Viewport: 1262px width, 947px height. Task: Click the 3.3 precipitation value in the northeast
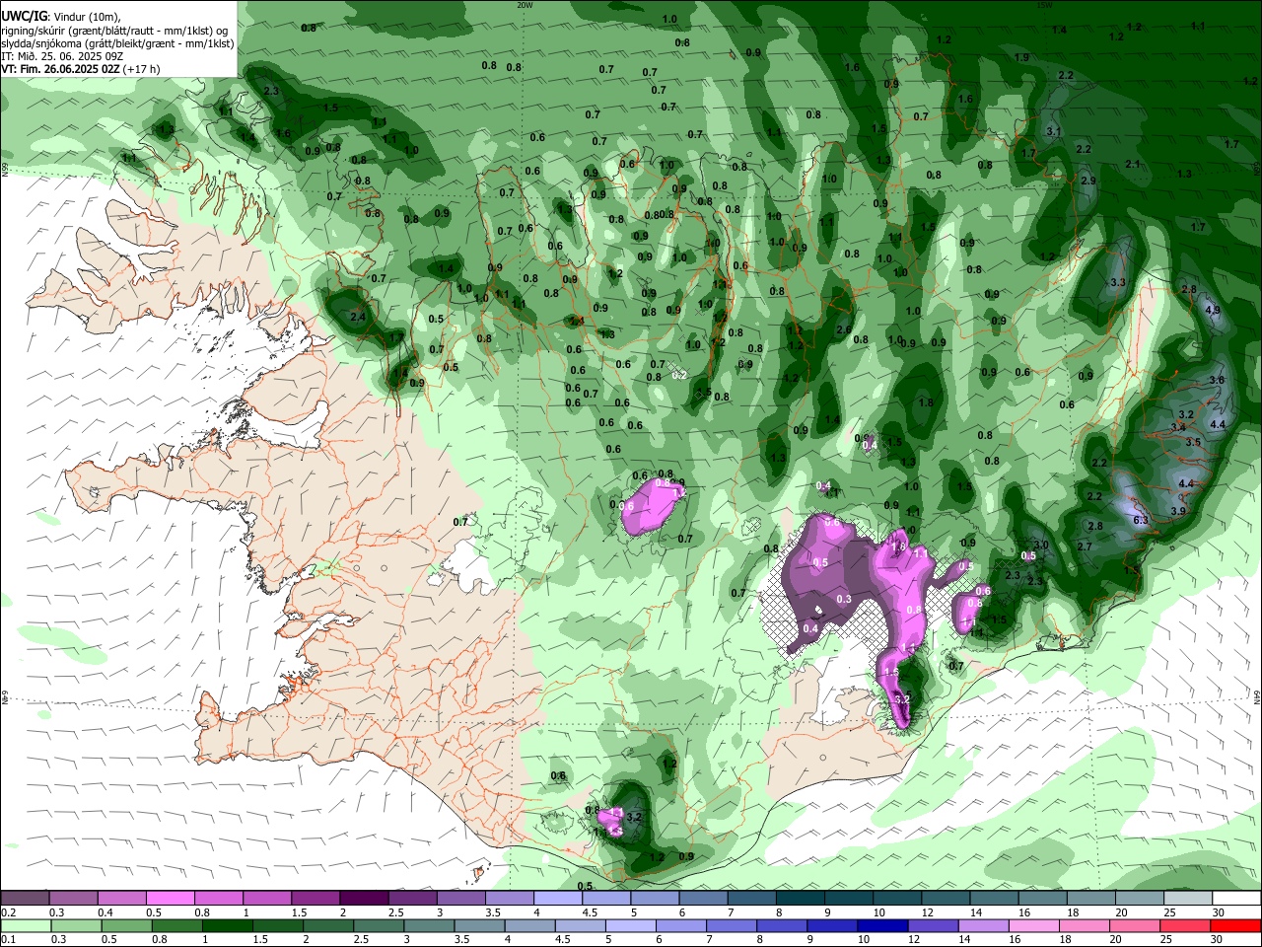coord(1117,283)
